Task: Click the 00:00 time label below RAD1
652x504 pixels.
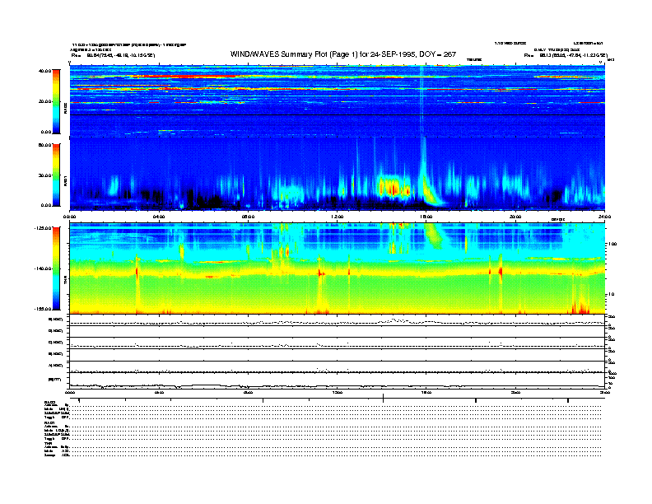Action: click(69, 217)
